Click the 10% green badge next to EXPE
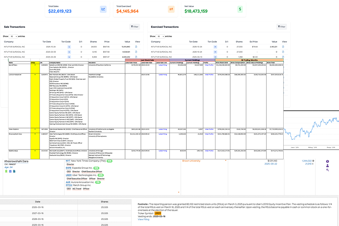This screenshot has width=339, height=226. pos(97,168)
